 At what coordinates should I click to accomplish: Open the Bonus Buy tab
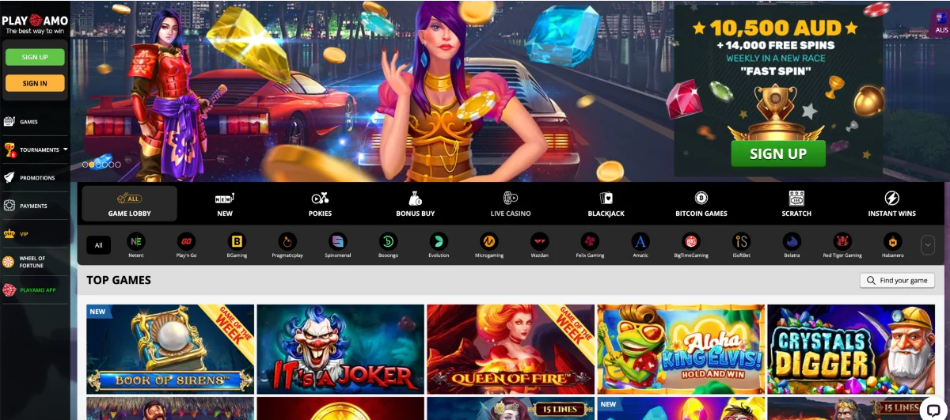click(415, 204)
